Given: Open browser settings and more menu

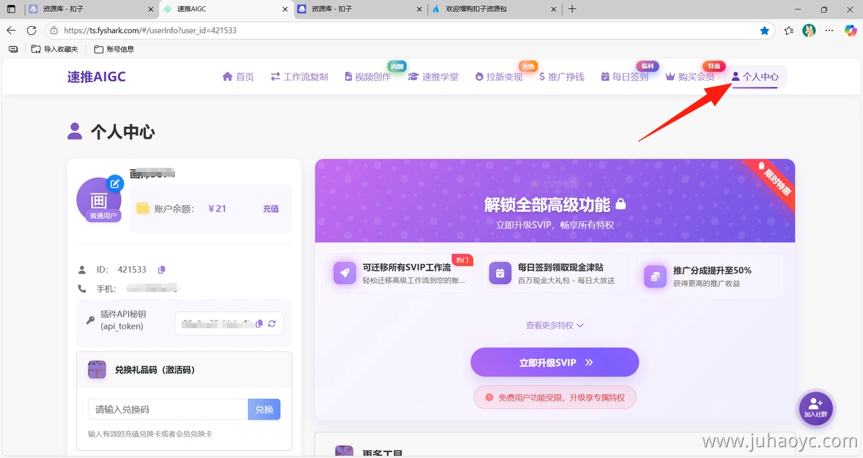Looking at the screenshot, I should pyautogui.click(x=830, y=30).
